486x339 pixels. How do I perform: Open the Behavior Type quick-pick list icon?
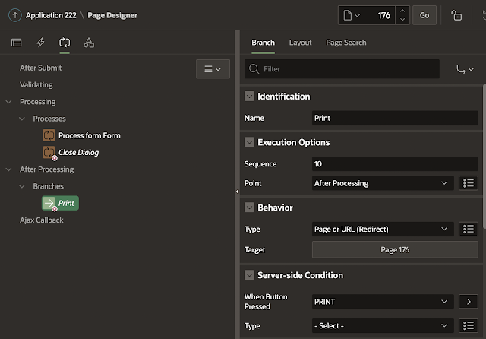469,229
